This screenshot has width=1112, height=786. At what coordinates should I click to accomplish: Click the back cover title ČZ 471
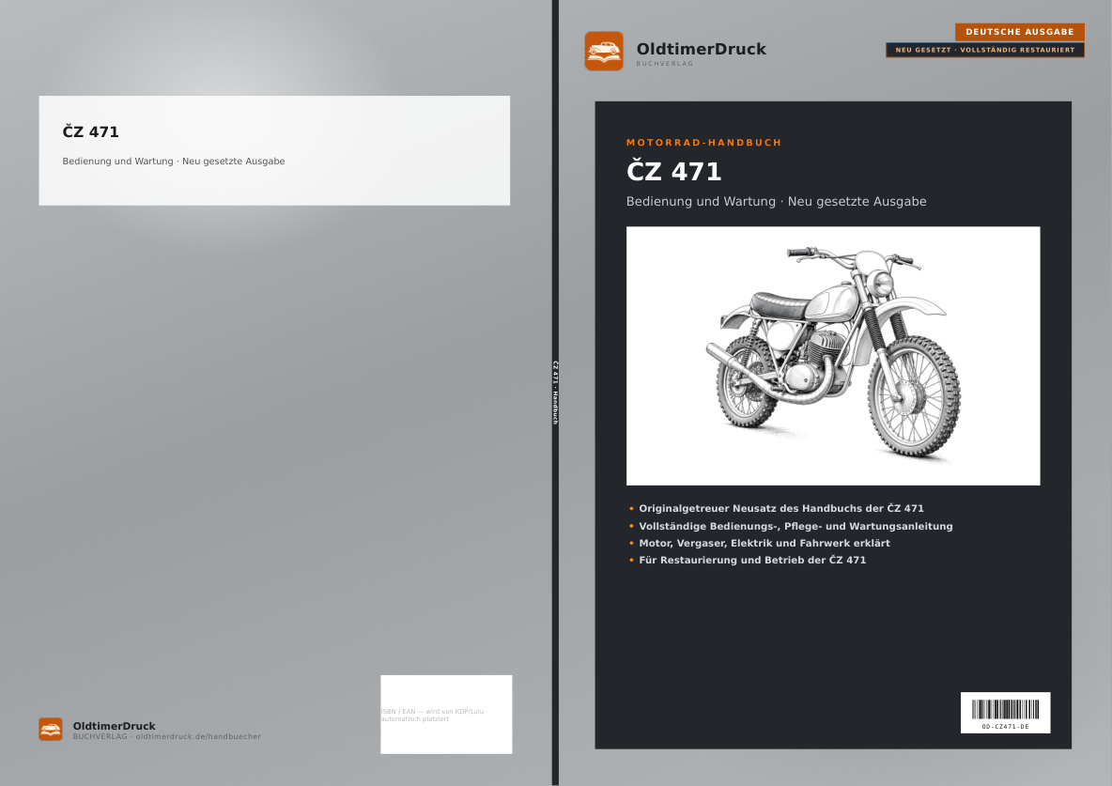click(x=91, y=131)
